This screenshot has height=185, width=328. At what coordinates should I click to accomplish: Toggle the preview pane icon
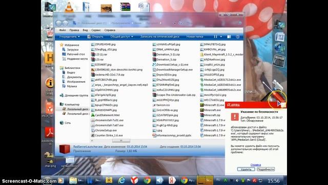pos(229,36)
